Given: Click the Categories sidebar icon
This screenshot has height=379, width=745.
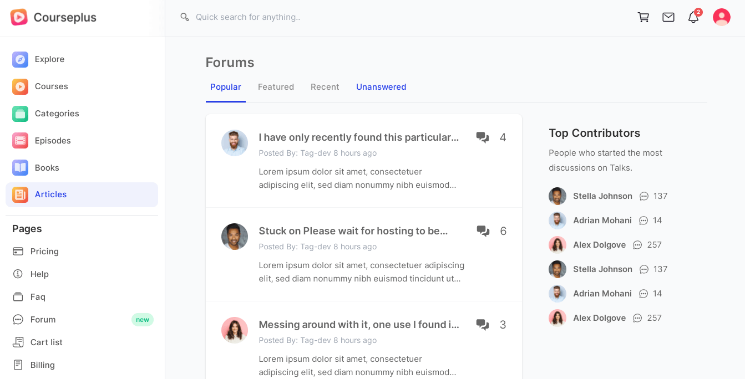Looking at the screenshot, I should pos(21,114).
